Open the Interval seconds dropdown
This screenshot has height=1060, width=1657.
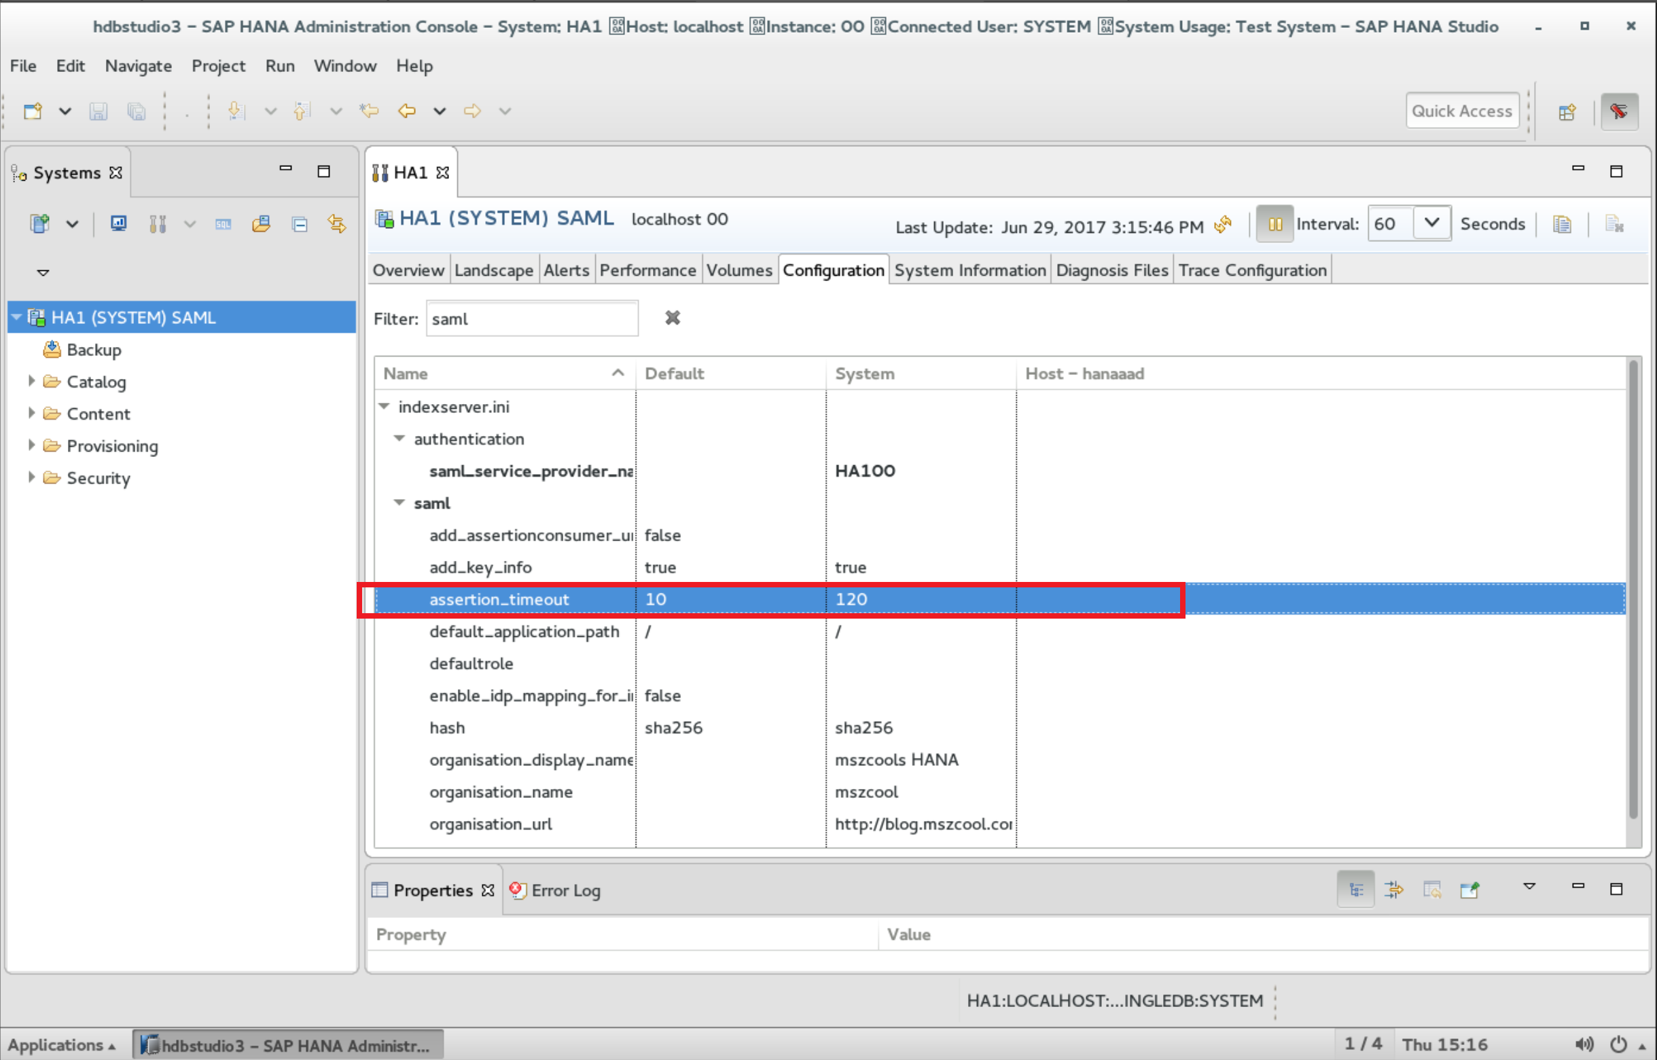coord(1431,223)
